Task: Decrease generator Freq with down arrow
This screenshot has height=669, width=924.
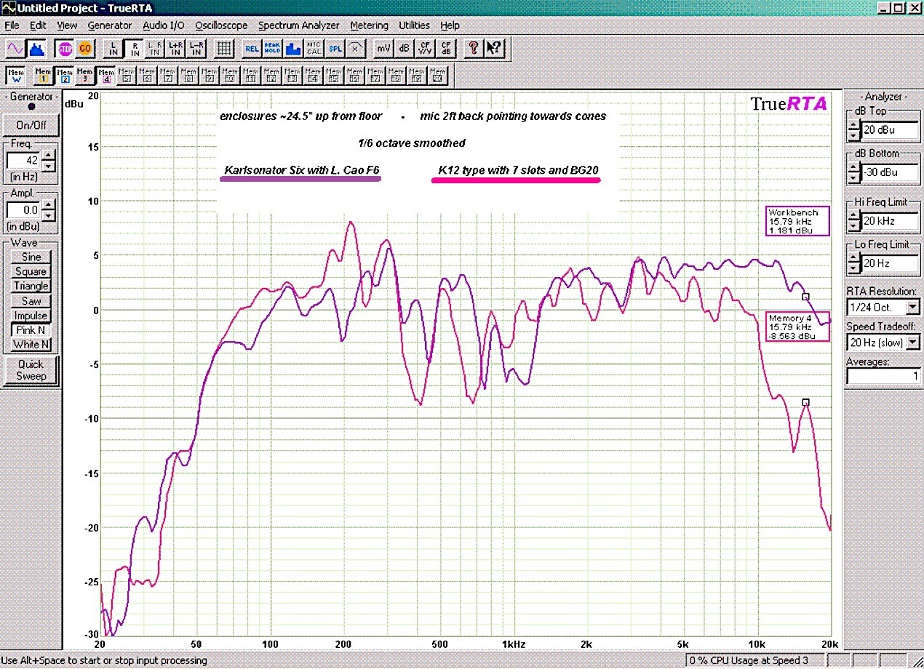Action: point(48,165)
